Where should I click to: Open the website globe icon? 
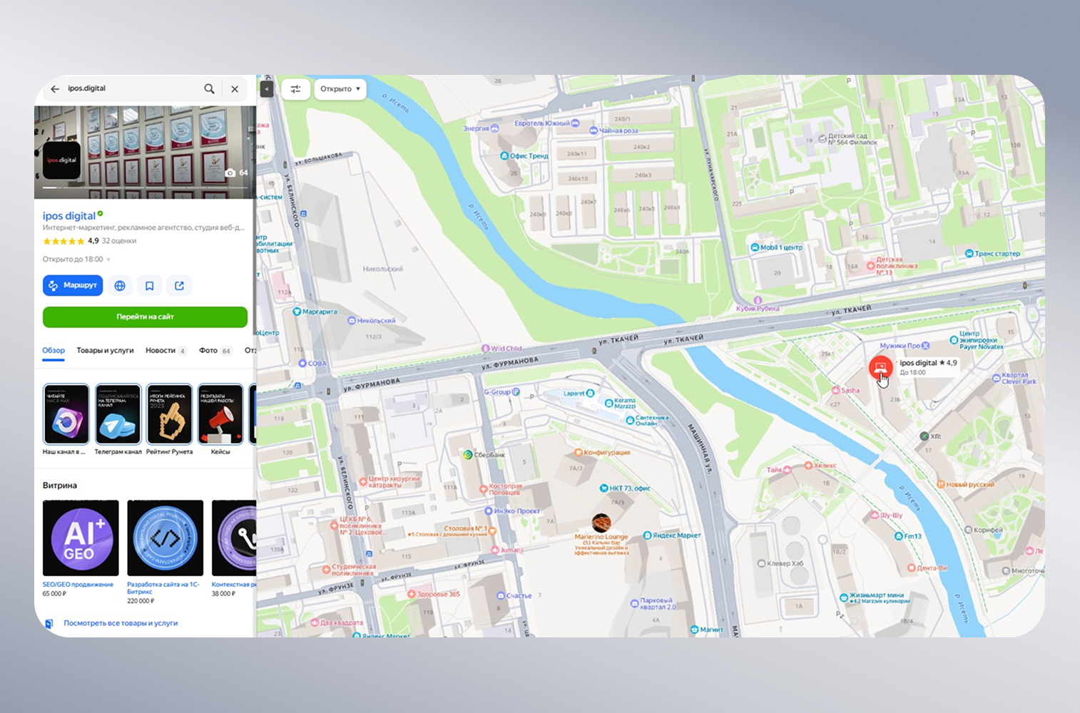(120, 286)
